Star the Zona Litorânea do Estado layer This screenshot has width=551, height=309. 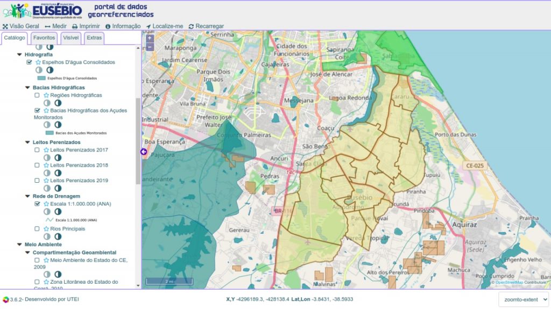[46, 282]
